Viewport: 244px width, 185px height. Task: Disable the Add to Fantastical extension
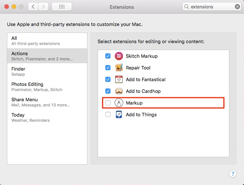(108, 79)
